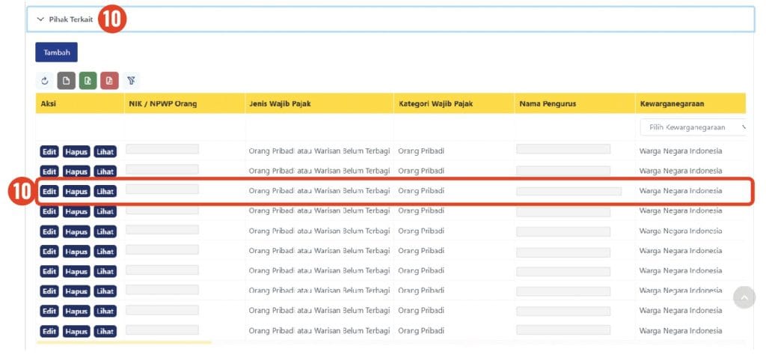This screenshot has height=355, width=766.
Task: Click Lihat in the third table row
Action: [x=105, y=192]
